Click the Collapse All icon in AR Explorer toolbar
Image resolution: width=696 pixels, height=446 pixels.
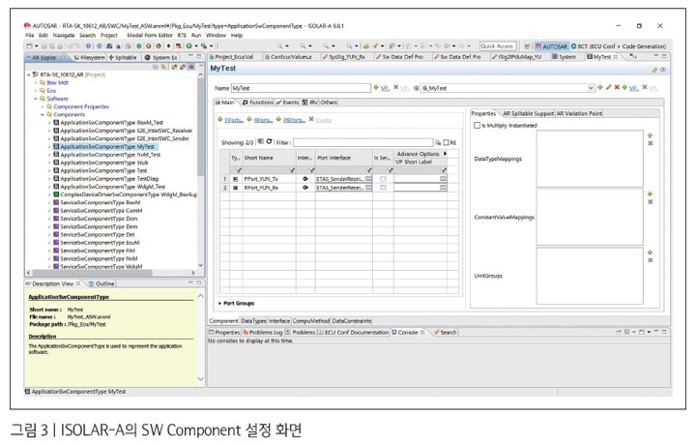click(156, 67)
